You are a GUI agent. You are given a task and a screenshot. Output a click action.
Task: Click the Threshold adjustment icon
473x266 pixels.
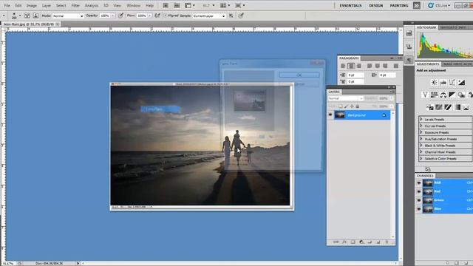(448, 107)
